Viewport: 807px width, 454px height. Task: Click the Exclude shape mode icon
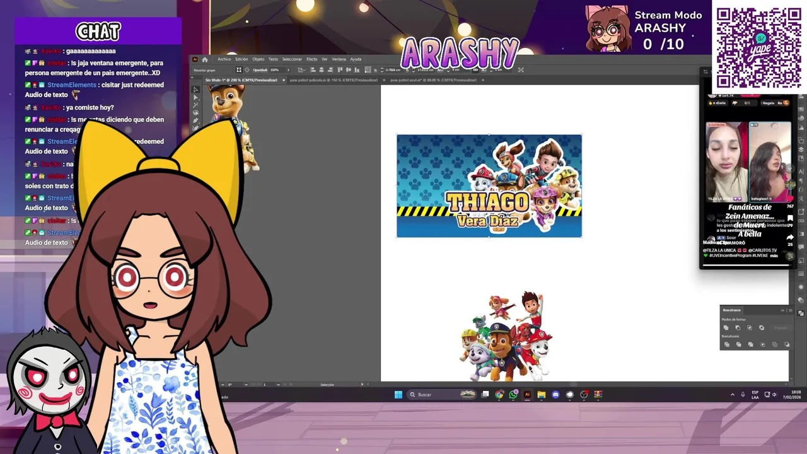point(762,328)
